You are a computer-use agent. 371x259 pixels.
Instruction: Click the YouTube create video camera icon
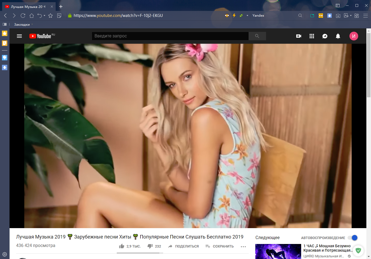(299, 36)
